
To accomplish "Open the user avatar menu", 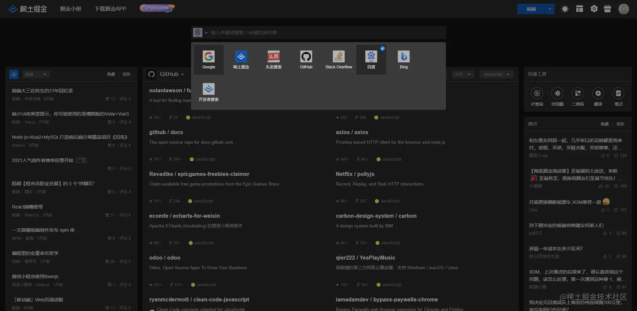I will pyautogui.click(x=624, y=8).
